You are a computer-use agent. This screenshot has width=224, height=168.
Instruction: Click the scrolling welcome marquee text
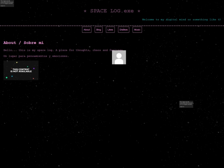(181, 19)
